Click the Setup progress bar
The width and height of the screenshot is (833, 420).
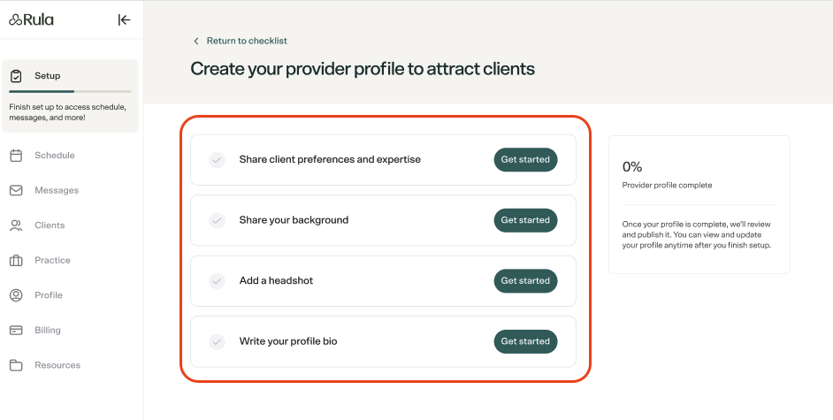[x=70, y=92]
